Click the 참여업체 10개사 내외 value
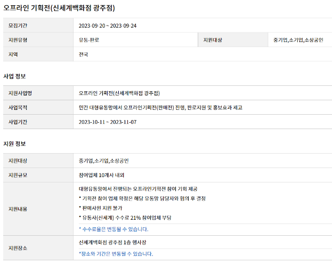 (101, 176)
